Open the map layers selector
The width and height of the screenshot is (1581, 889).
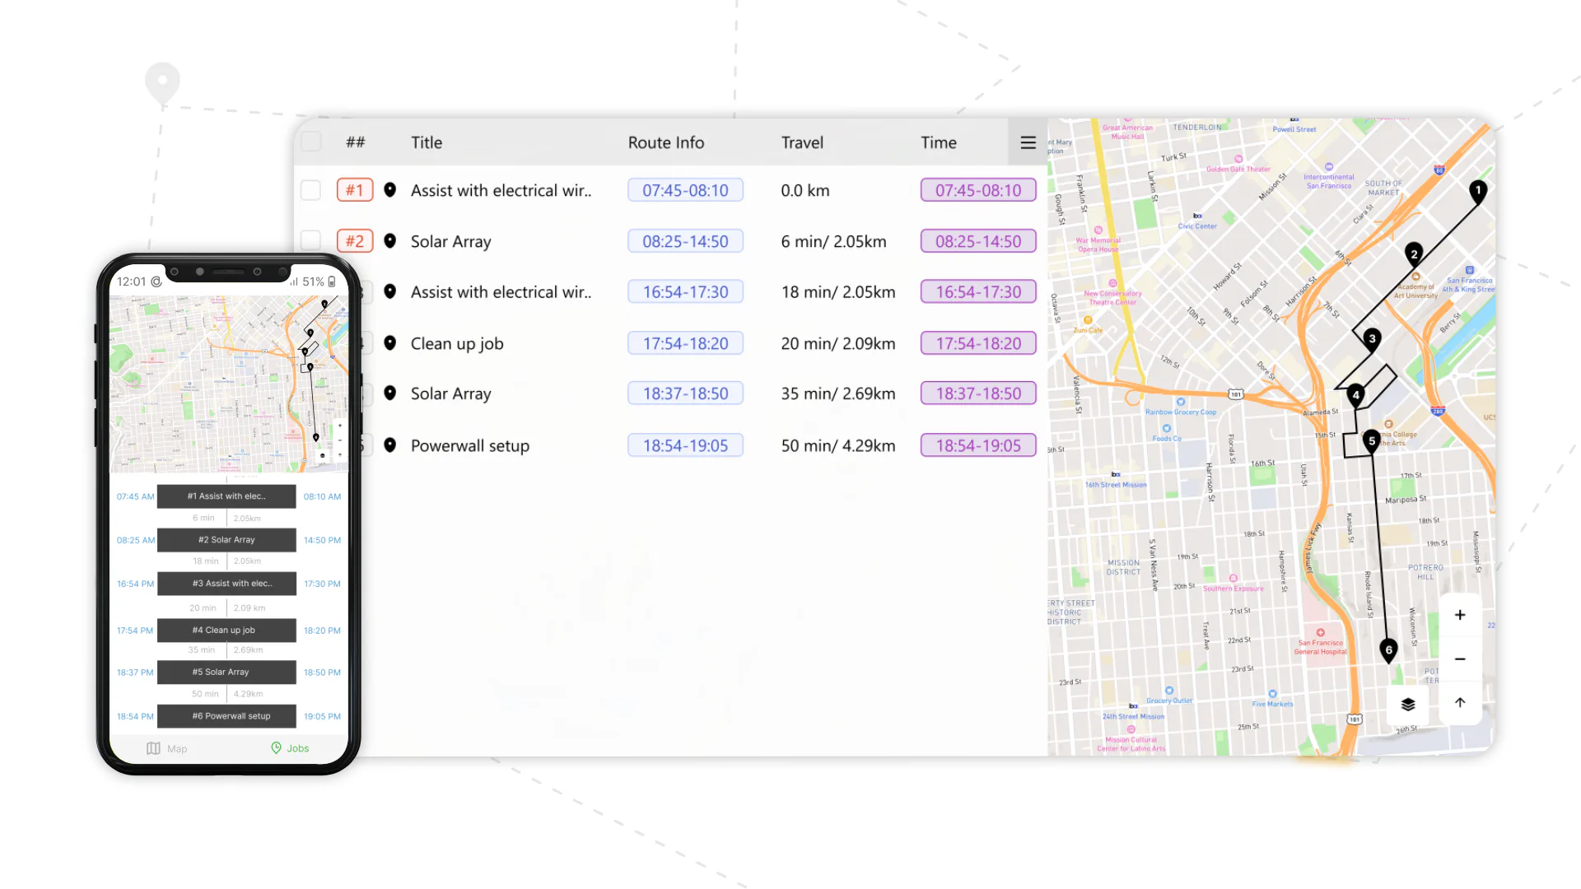coord(1408,705)
